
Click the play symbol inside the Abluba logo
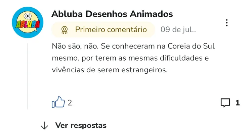click(x=28, y=16)
